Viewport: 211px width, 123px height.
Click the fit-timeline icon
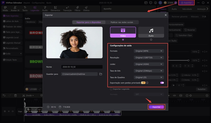pyautogui.click(x=181, y=96)
